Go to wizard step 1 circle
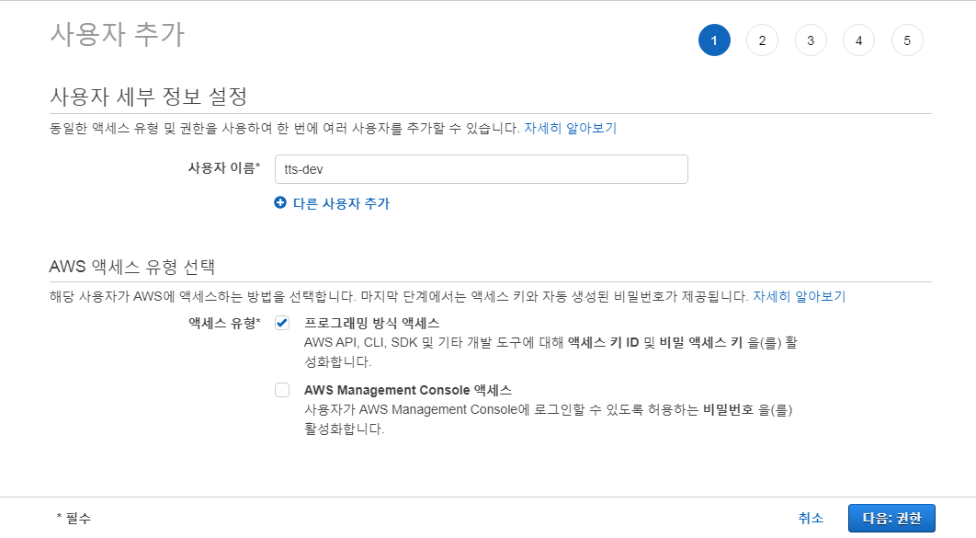This screenshot has height=538, width=976. point(714,40)
